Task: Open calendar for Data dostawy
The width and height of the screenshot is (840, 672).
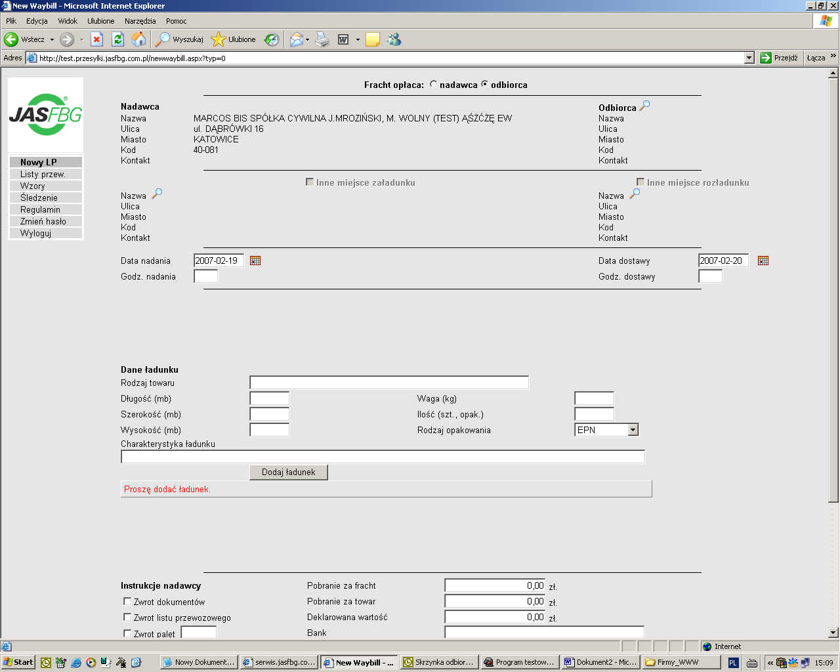Action: (x=763, y=261)
